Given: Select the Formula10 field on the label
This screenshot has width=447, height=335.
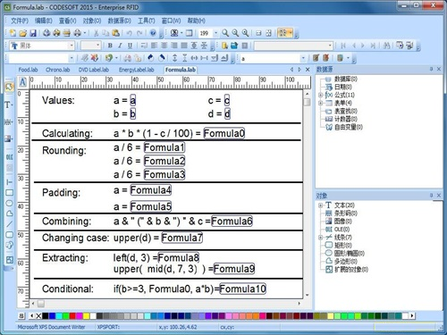Looking at the screenshot, I should click(x=242, y=289).
